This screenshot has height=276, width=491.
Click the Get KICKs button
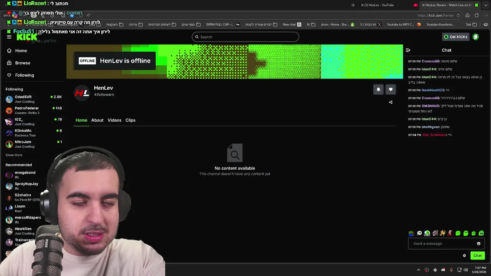[x=456, y=37]
